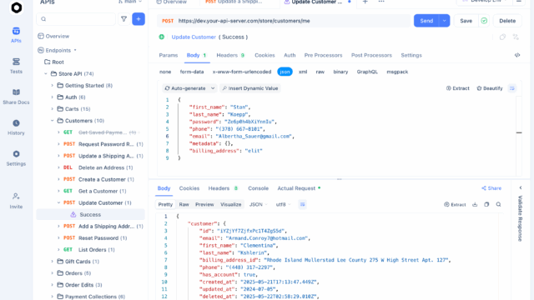Image resolution: width=534 pixels, height=300 pixels.
Task: Select msgpack body type
Action: click(397, 72)
